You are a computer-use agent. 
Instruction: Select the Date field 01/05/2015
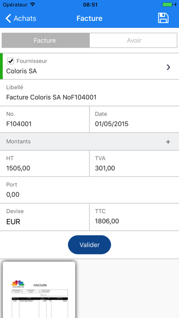(134, 119)
